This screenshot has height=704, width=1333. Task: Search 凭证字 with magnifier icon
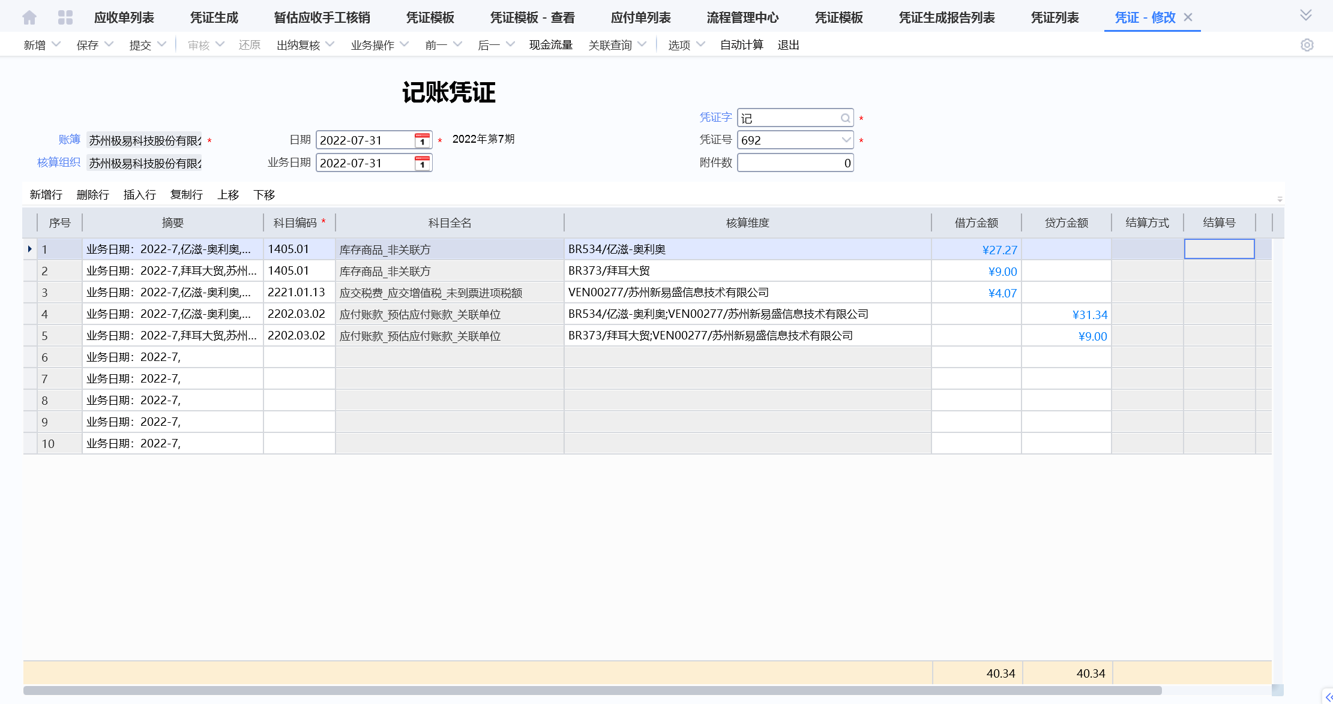tap(845, 118)
